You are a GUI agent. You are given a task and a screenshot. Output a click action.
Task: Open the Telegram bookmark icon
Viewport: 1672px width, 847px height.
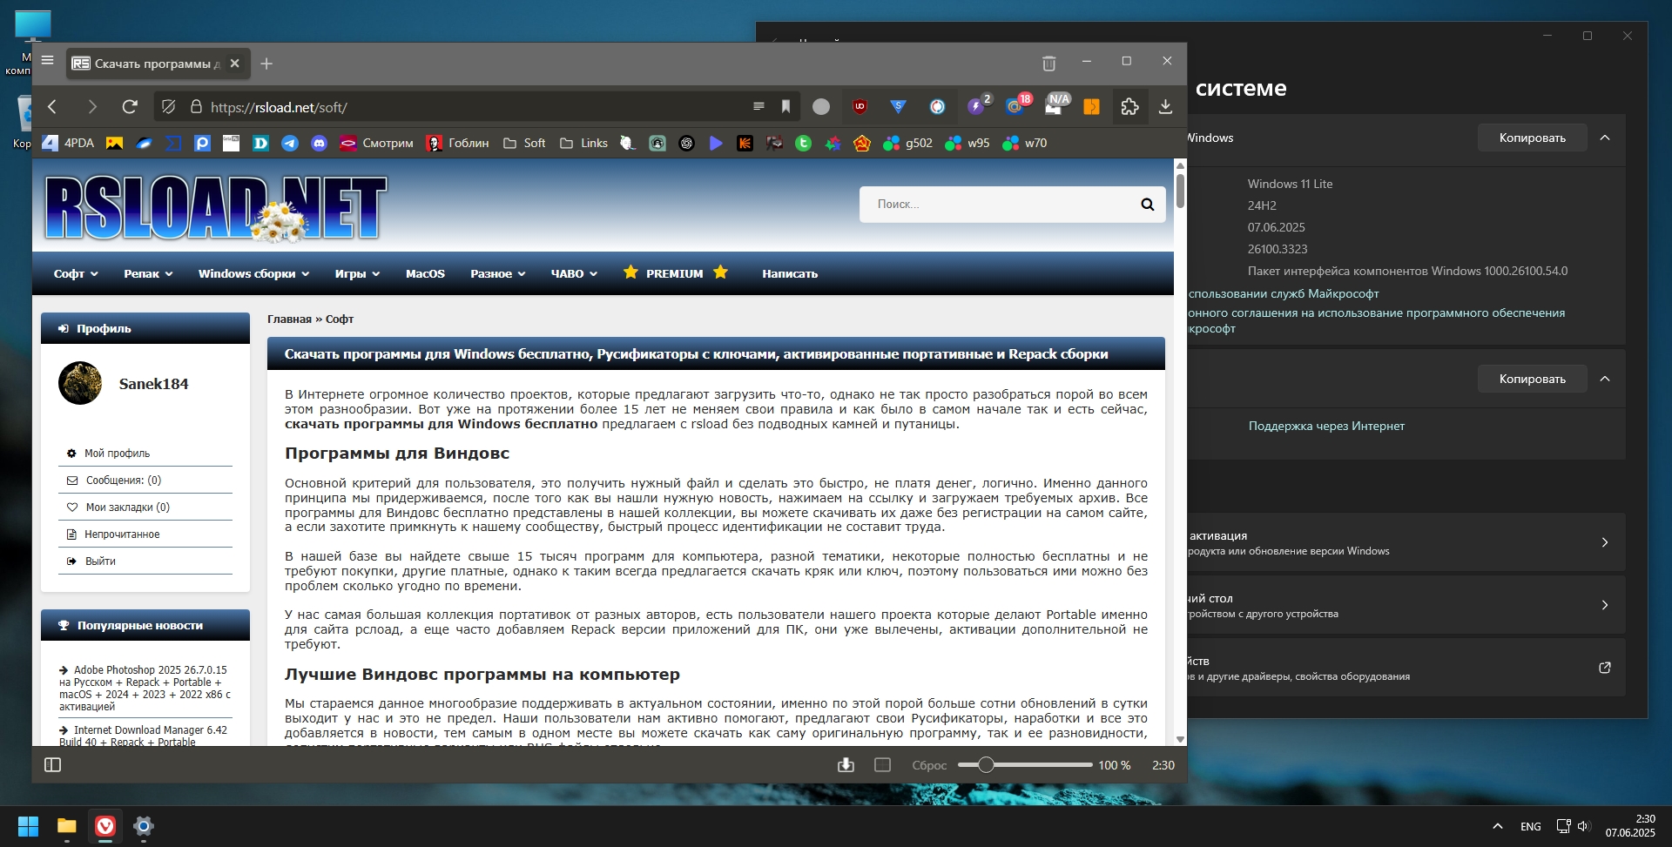290,144
